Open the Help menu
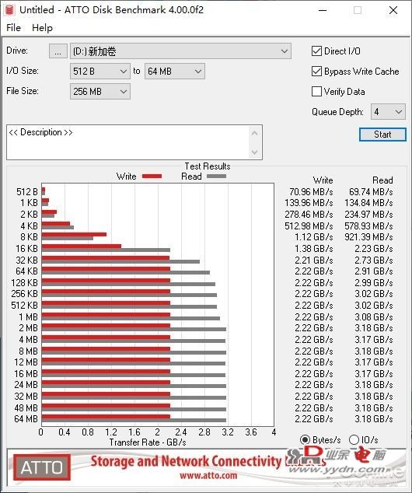 coord(42,28)
